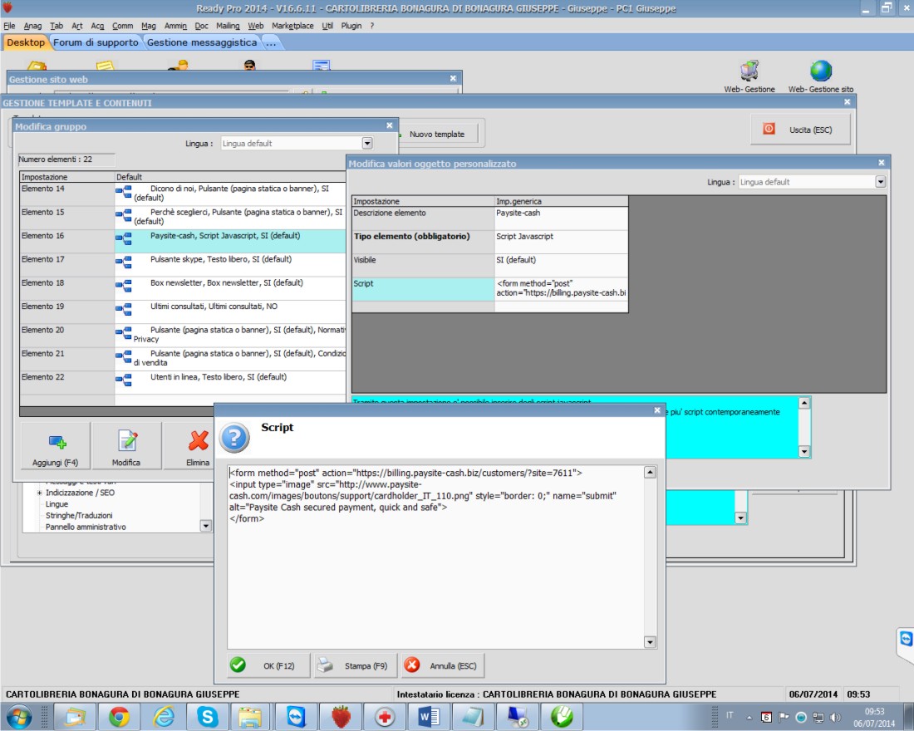
Task: Open Microsoft Word from the taskbar
Action: pos(429,716)
